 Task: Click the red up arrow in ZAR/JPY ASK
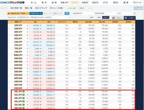click(54, 52)
